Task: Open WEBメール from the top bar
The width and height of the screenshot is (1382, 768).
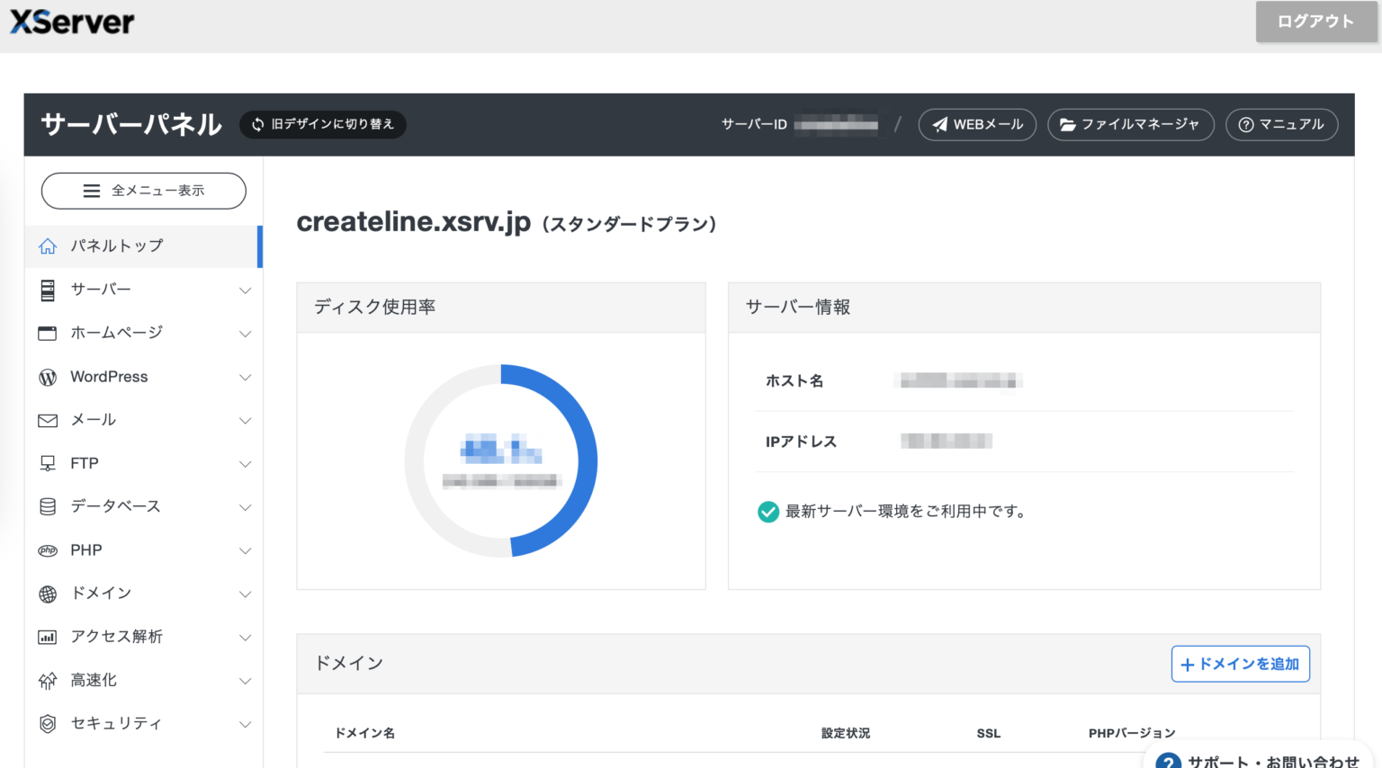Action: [977, 125]
